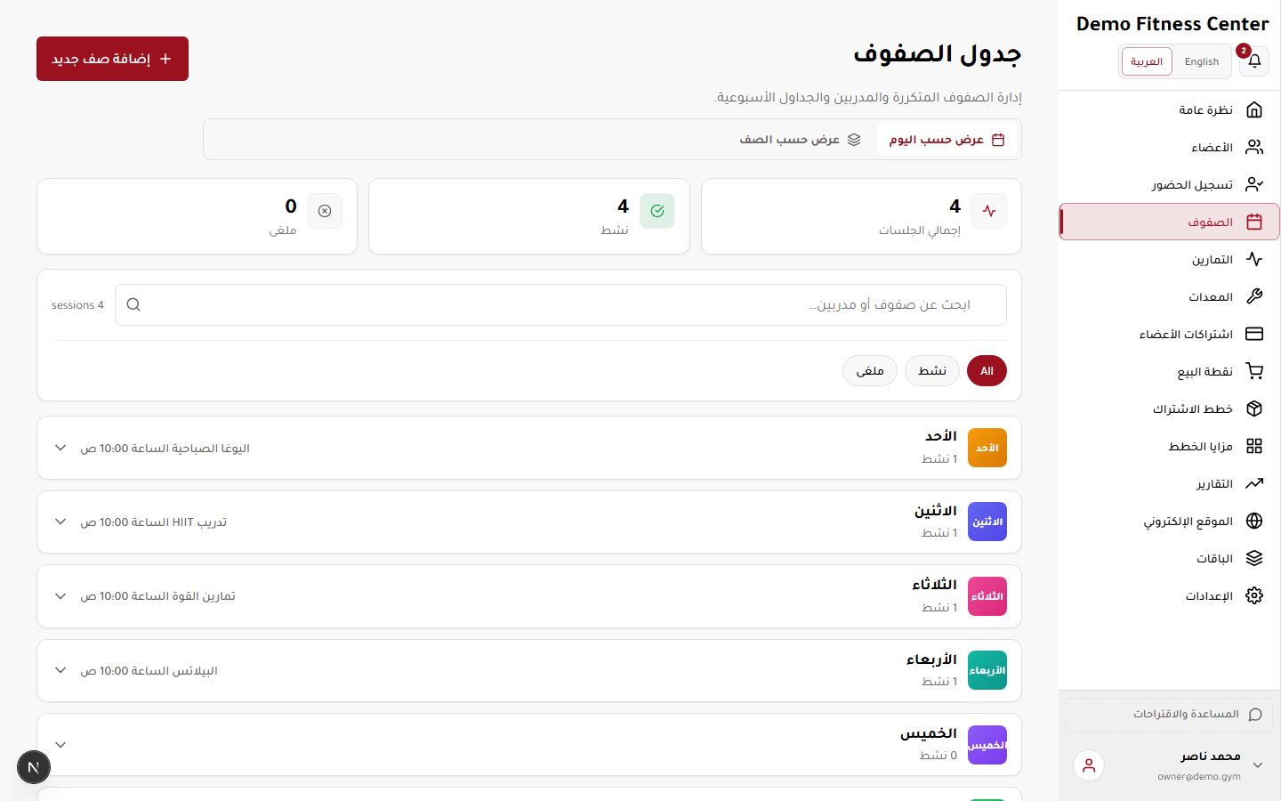
Task: Filter sessions by active (نشط) chip
Action: (x=932, y=371)
